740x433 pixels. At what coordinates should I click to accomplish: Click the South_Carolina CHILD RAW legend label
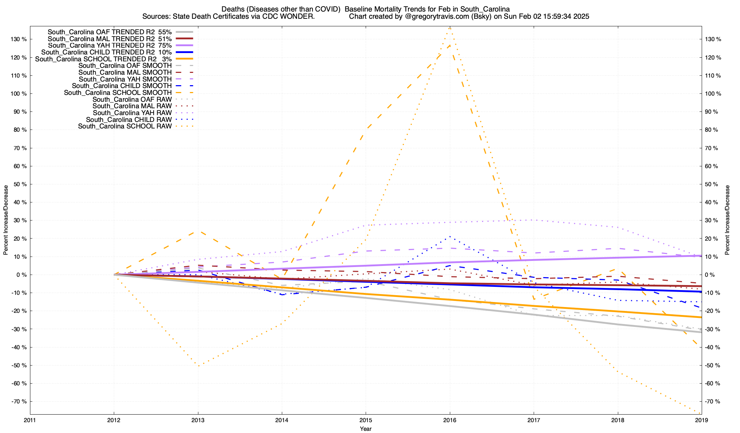tap(129, 120)
